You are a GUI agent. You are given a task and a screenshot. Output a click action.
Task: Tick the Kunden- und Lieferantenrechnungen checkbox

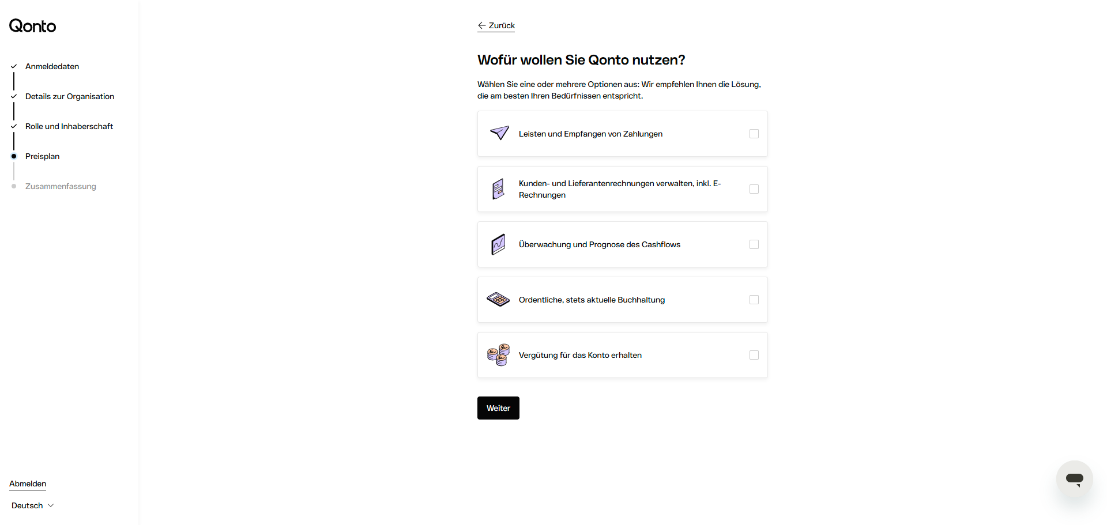pyautogui.click(x=754, y=189)
